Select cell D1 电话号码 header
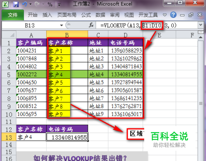The height and width of the screenshot is (161, 206). click(125, 43)
